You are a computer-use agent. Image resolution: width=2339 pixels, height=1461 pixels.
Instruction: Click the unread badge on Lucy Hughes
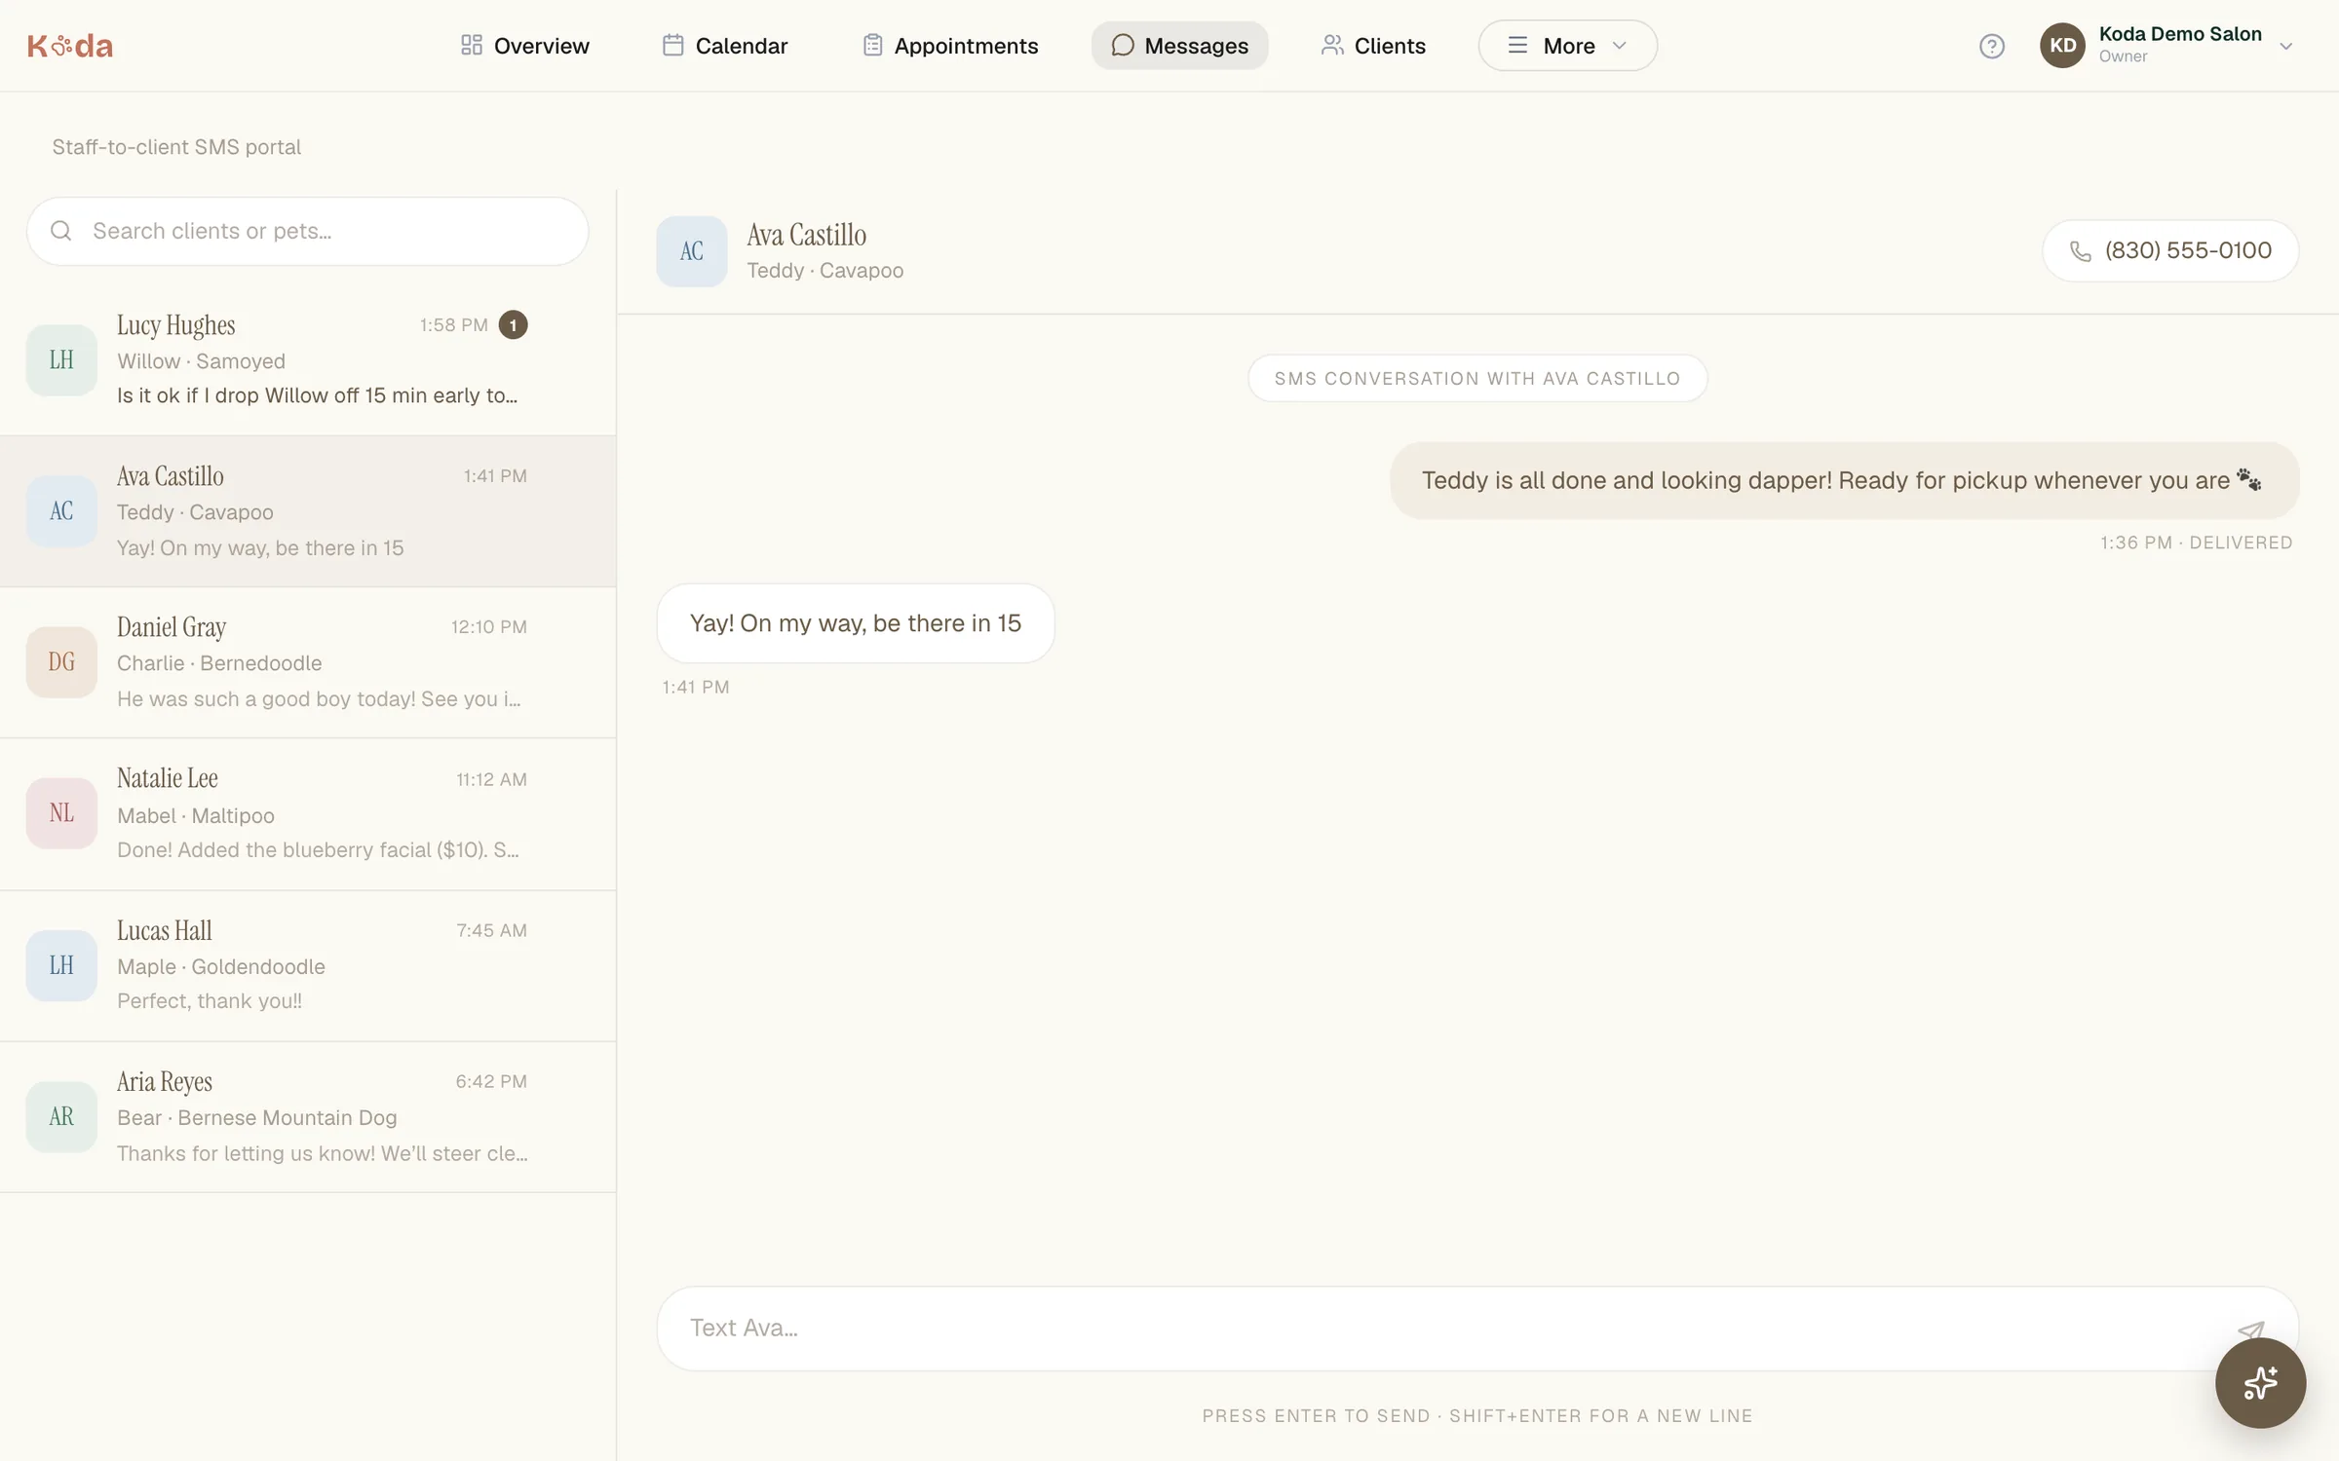[514, 325]
